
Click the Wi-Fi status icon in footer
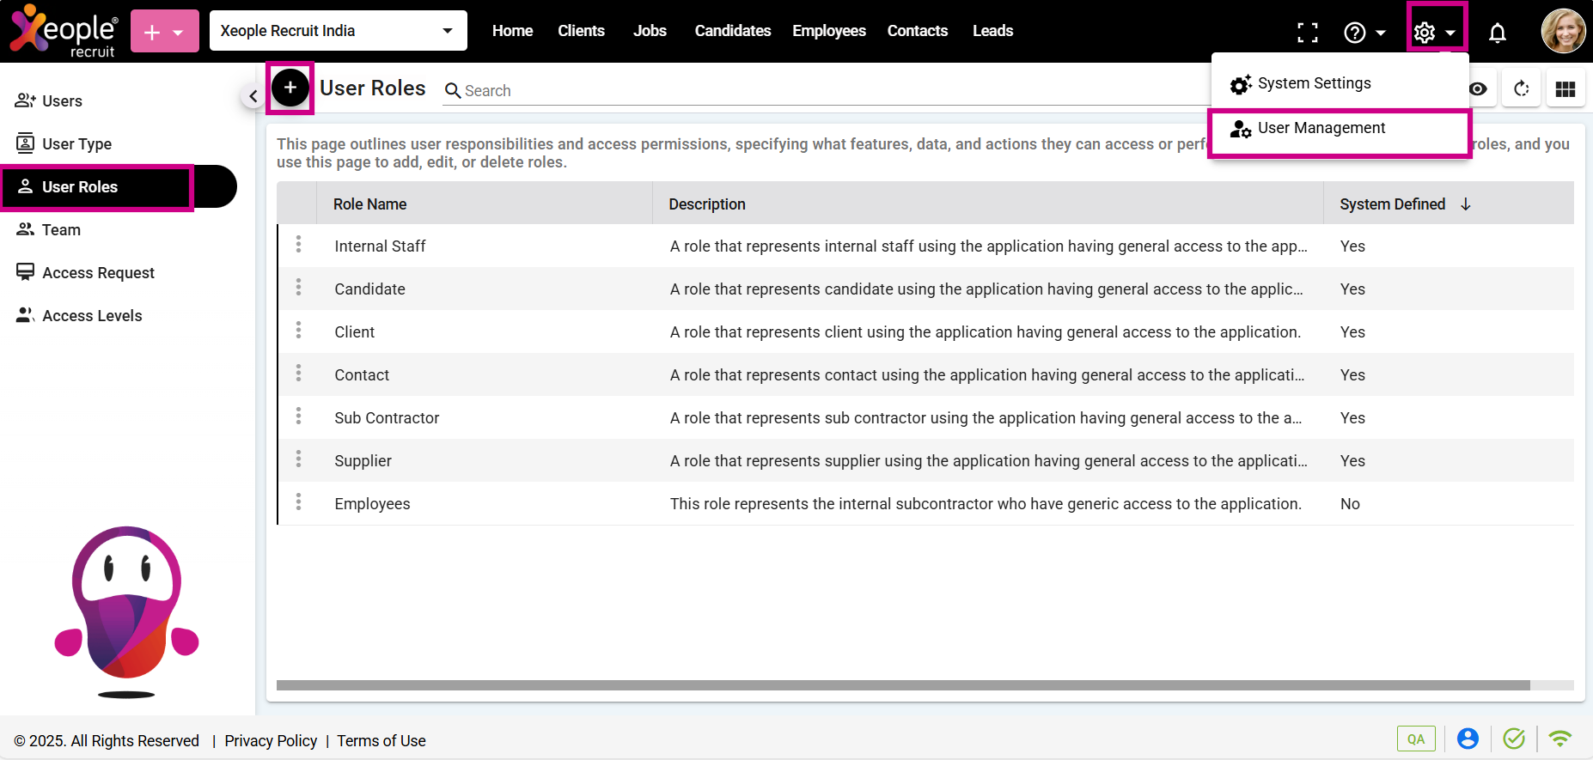[x=1559, y=739]
